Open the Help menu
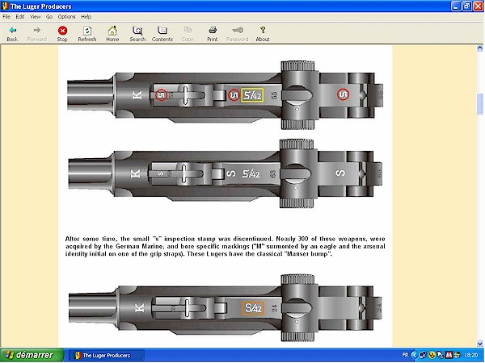The image size is (485, 363). coord(86,17)
